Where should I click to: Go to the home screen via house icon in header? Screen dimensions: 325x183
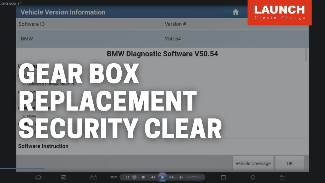coord(236,12)
